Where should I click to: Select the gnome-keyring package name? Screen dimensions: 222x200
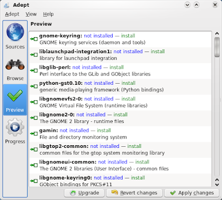click(60, 36)
